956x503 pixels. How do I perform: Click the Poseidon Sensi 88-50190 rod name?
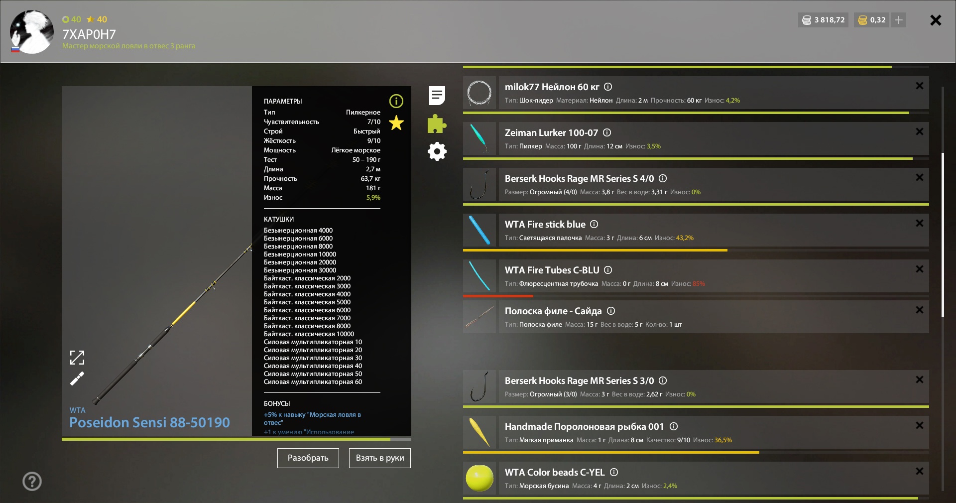click(149, 422)
